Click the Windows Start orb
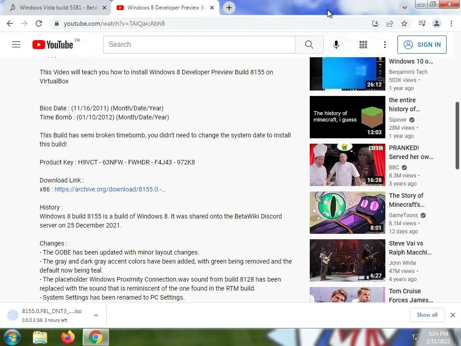 point(12,337)
